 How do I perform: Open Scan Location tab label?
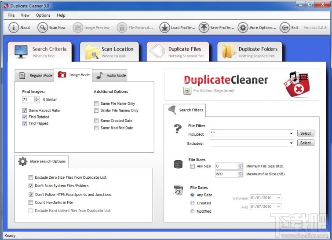(117, 49)
